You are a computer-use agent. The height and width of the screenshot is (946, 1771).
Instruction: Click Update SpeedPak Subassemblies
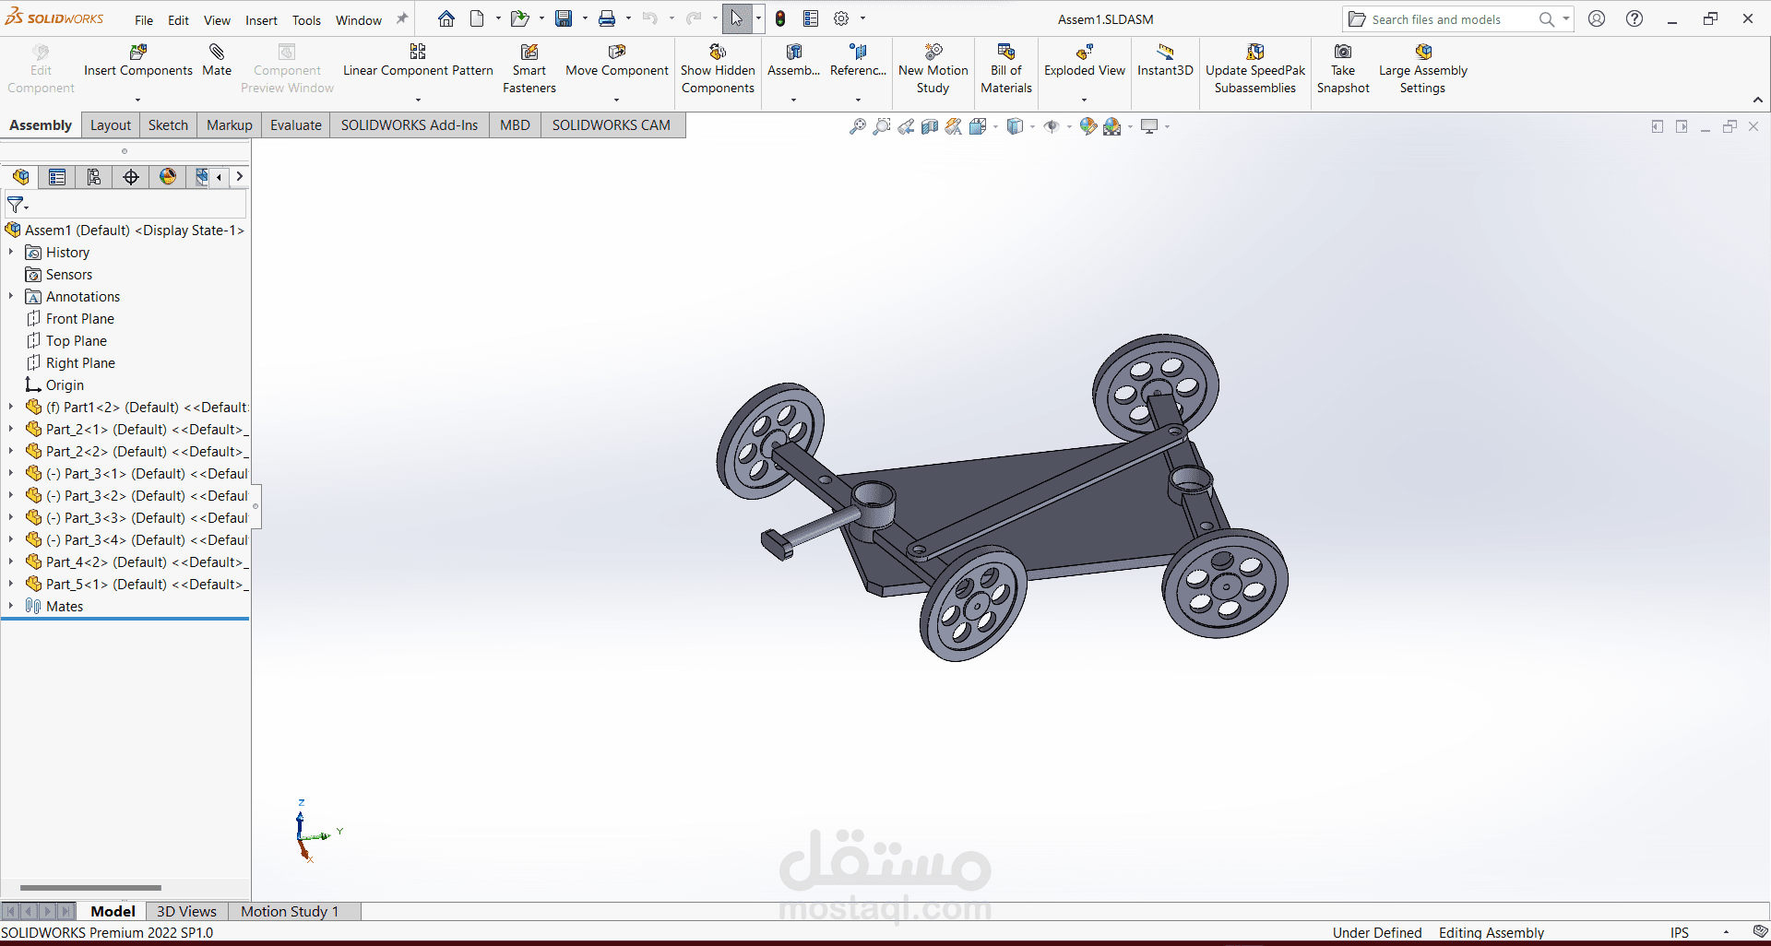pos(1255,69)
